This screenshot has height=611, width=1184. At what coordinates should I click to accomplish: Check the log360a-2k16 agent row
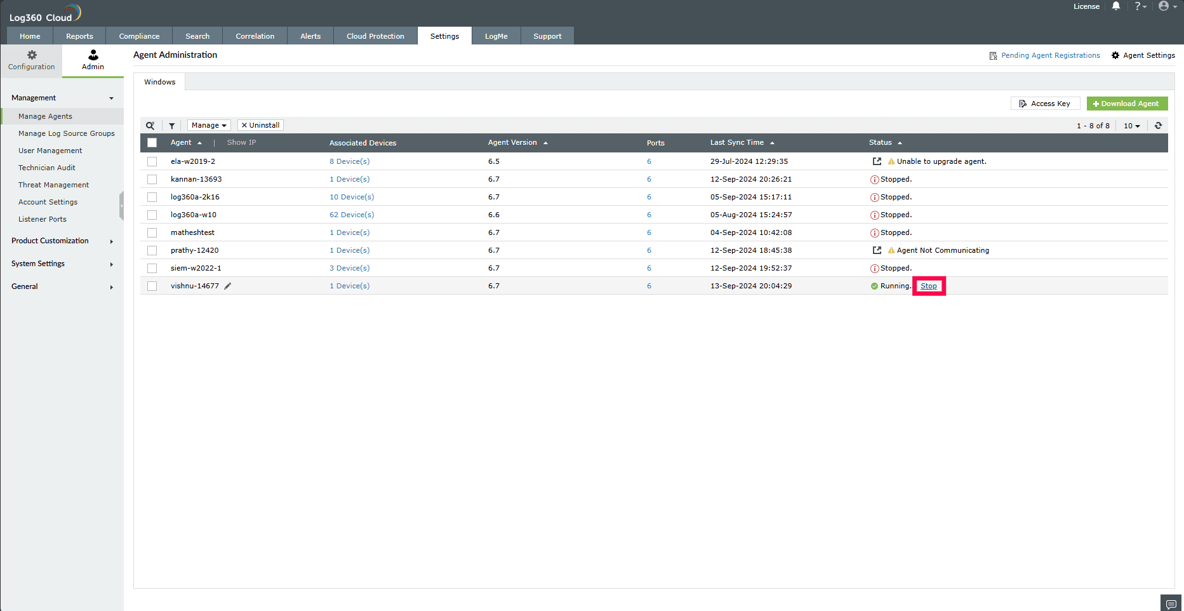(x=152, y=198)
